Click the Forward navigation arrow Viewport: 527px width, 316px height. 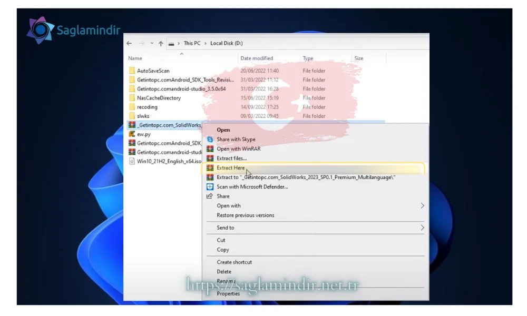[x=142, y=43]
